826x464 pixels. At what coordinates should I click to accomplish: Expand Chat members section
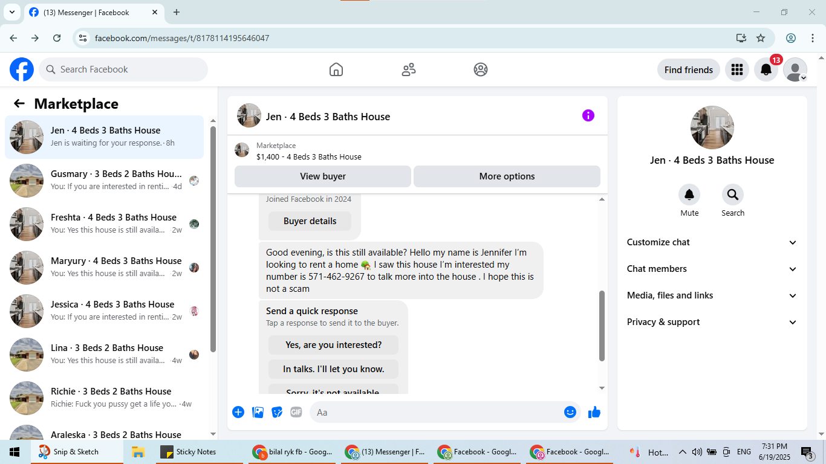pyautogui.click(x=712, y=269)
